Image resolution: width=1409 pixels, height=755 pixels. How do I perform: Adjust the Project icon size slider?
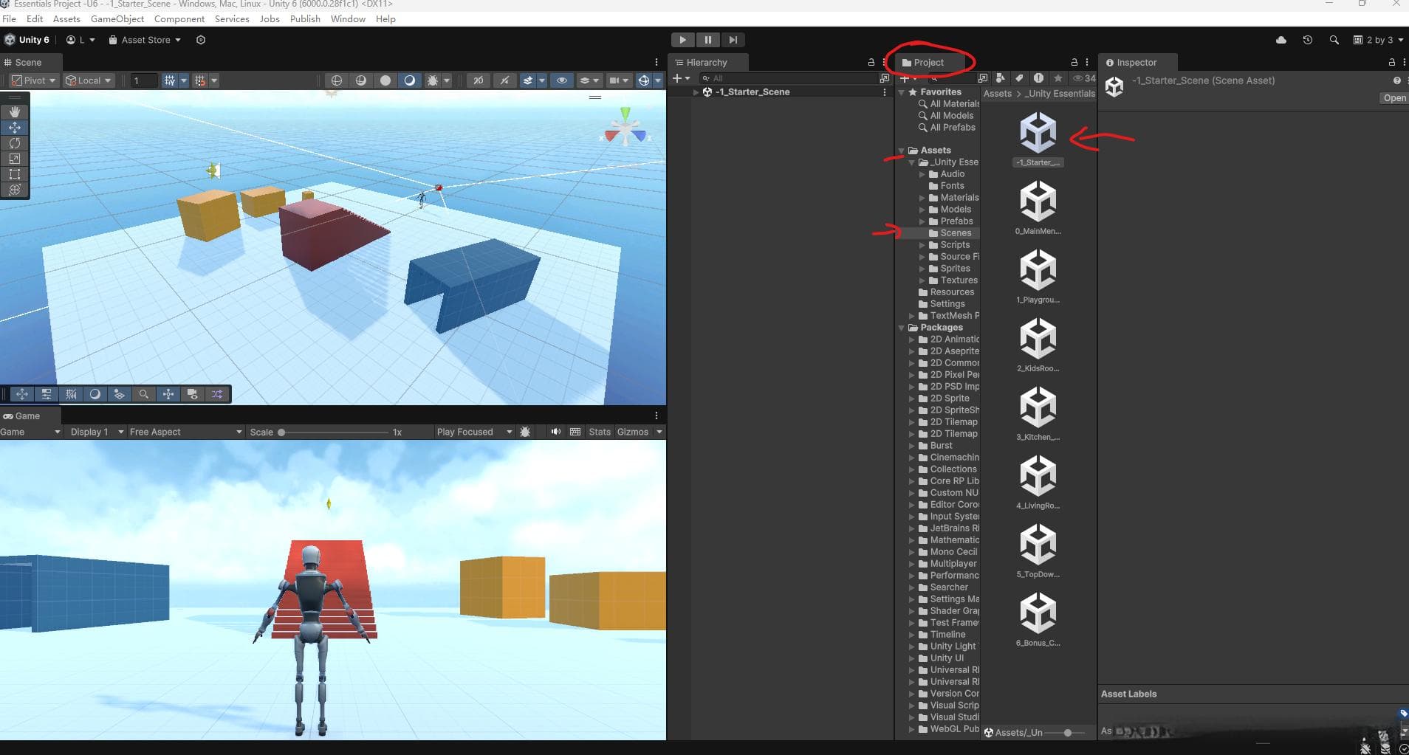[x=1068, y=733]
